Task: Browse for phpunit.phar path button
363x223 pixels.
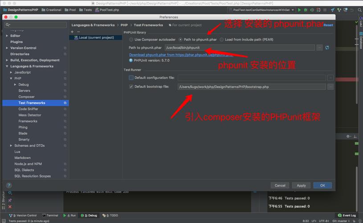Action: coord(319,48)
